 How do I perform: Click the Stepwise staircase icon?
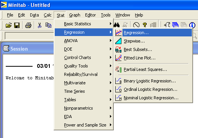[118, 41]
